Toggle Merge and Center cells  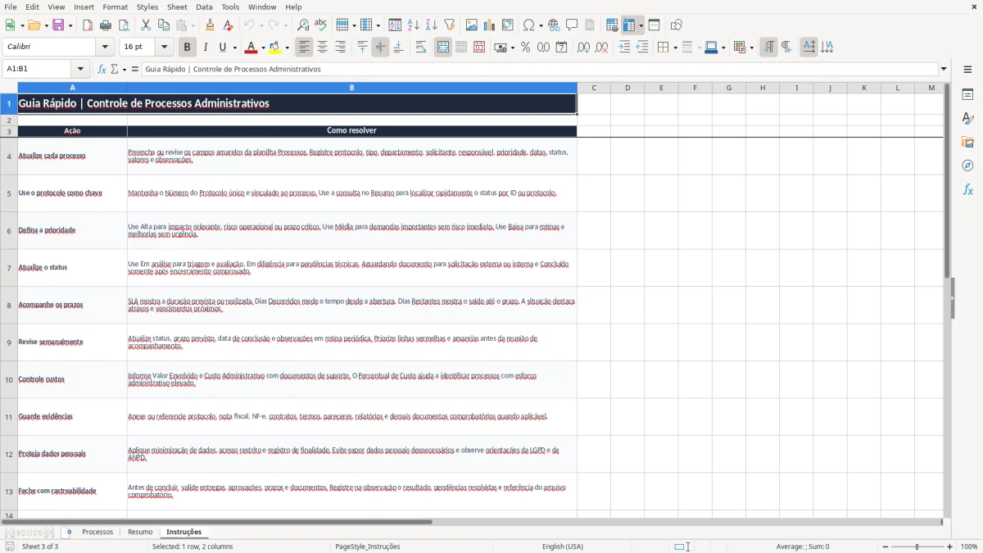coord(443,48)
